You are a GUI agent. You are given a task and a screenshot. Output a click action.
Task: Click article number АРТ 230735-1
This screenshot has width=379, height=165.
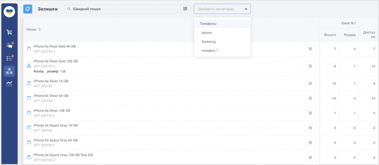(44, 101)
